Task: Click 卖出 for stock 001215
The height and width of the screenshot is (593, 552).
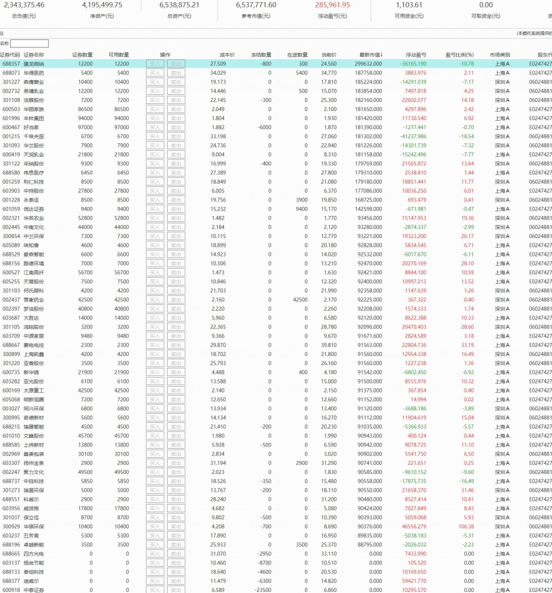Action: (176, 136)
